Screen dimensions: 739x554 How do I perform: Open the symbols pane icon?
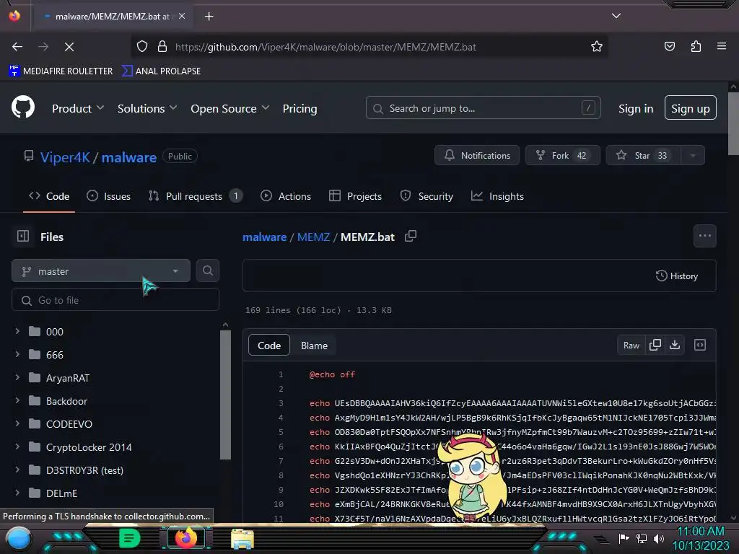pyautogui.click(x=700, y=345)
